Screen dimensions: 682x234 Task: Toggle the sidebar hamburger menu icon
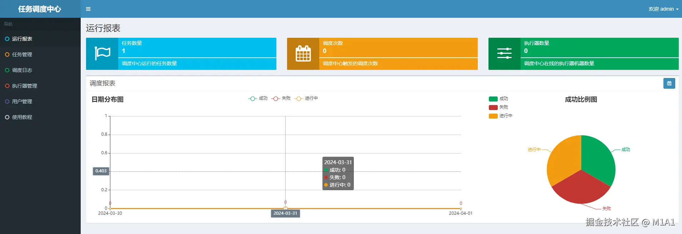pos(88,9)
